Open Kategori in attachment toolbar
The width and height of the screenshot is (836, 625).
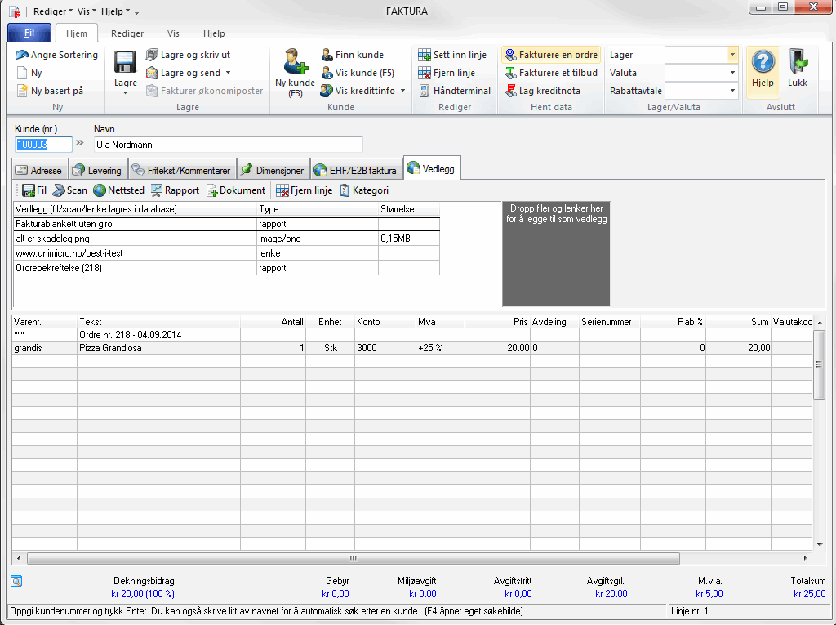[x=363, y=190]
